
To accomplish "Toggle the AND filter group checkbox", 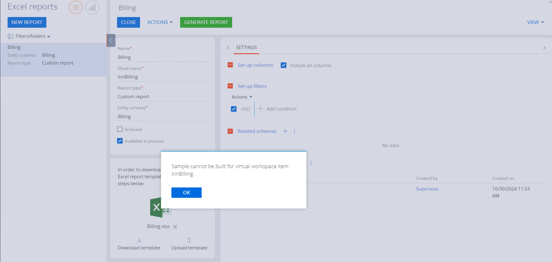I will pyautogui.click(x=234, y=109).
